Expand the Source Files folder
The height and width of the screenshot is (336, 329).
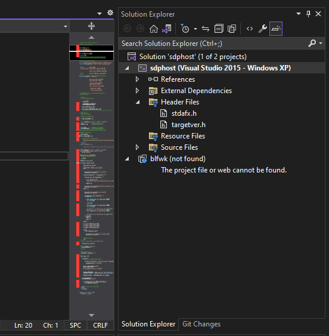(x=138, y=147)
